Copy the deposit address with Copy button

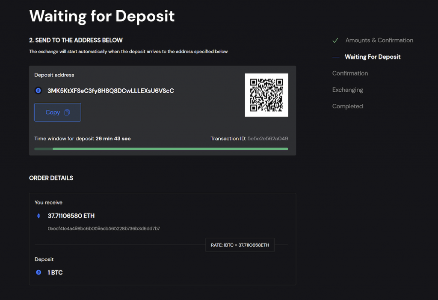coord(58,112)
